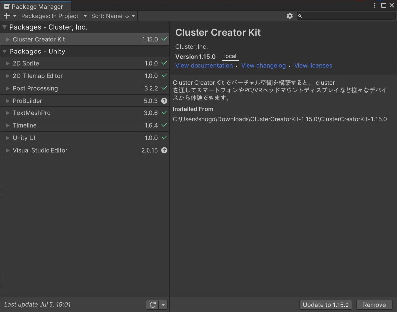Open the advanced settings gear icon
Screen dimensions: 397x312
290,16
